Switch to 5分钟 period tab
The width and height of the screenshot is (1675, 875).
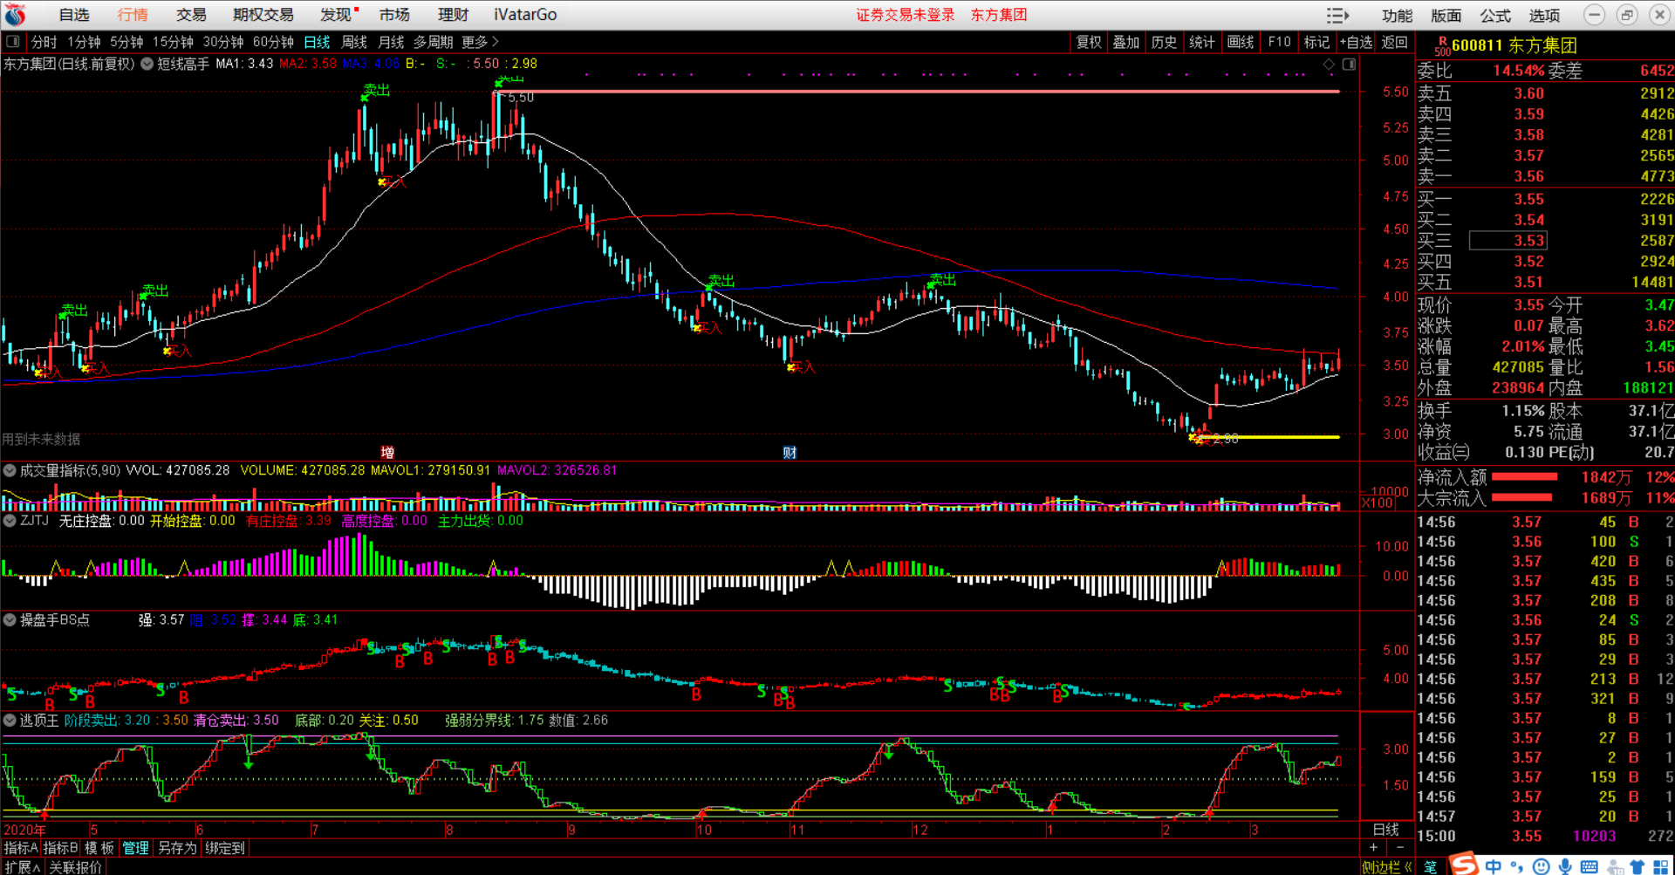click(x=126, y=42)
